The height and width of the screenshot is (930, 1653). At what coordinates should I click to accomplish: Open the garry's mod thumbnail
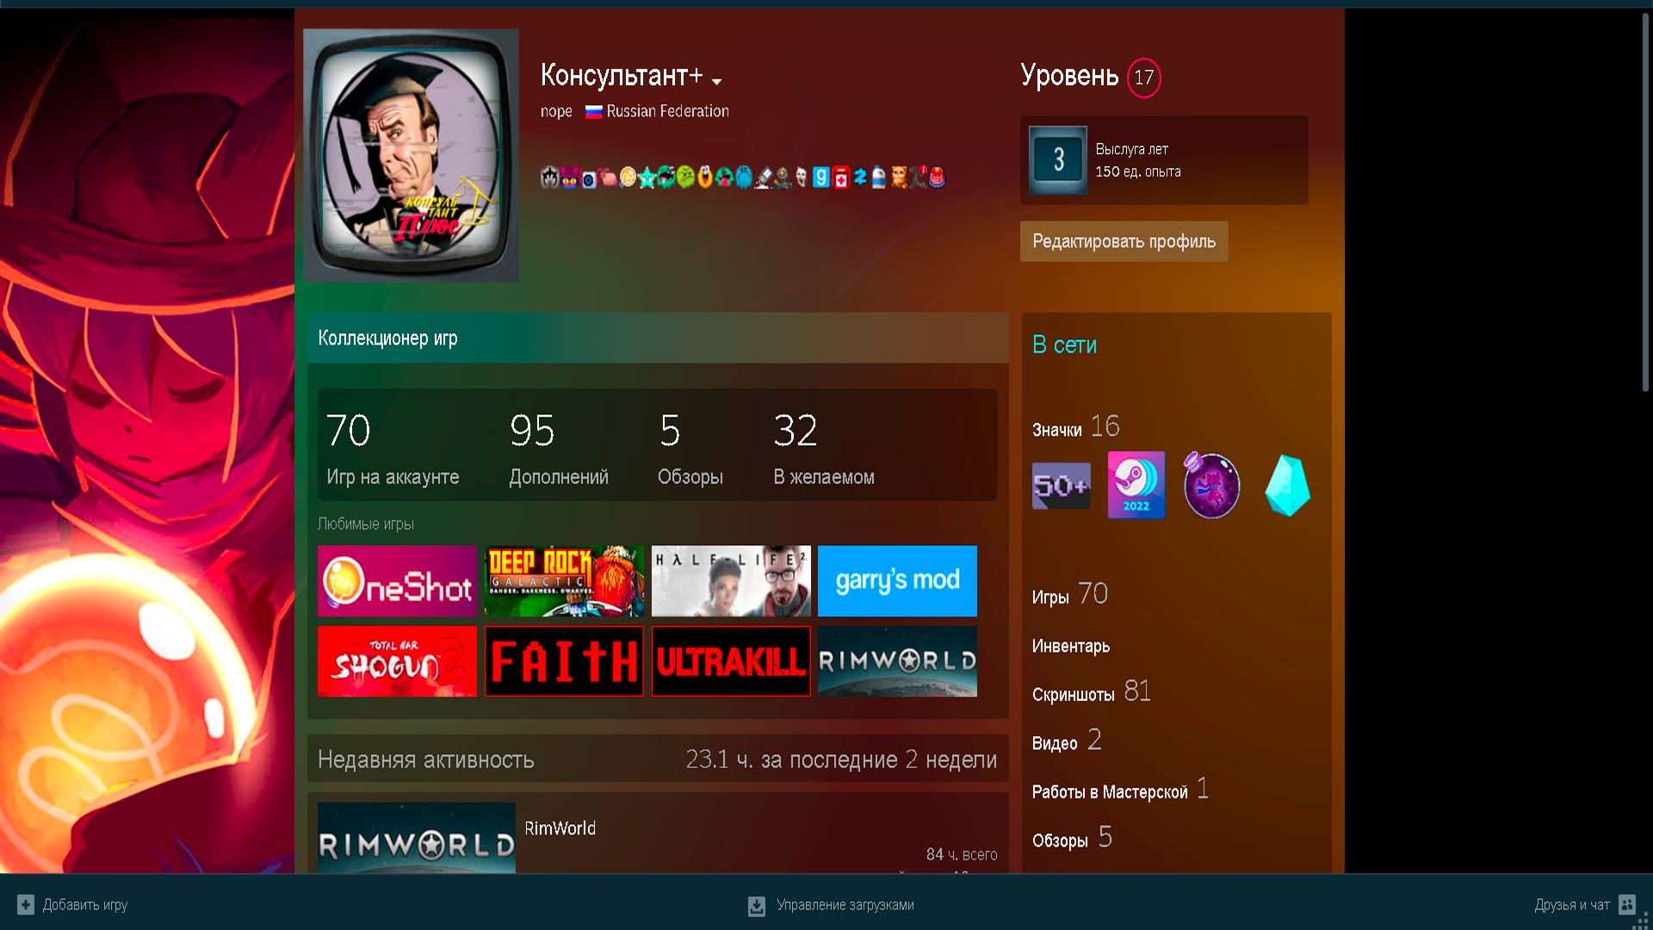tap(897, 580)
